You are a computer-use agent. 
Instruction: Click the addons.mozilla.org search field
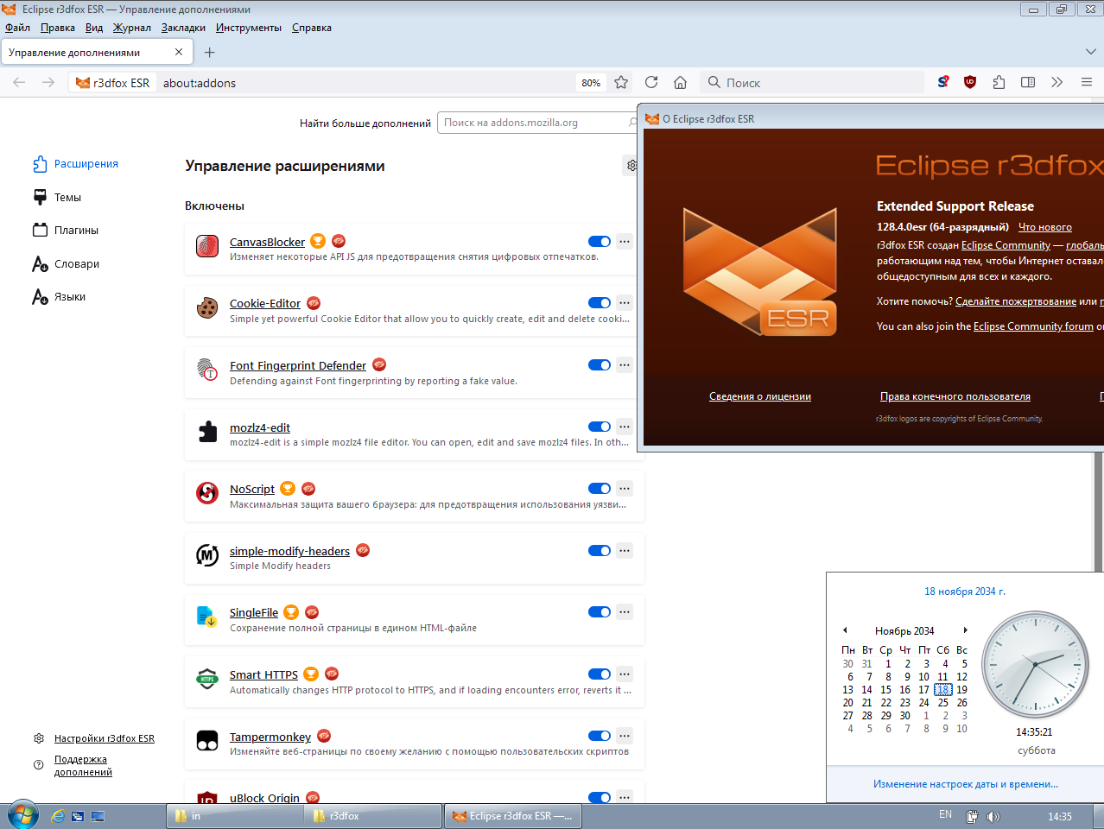point(539,123)
